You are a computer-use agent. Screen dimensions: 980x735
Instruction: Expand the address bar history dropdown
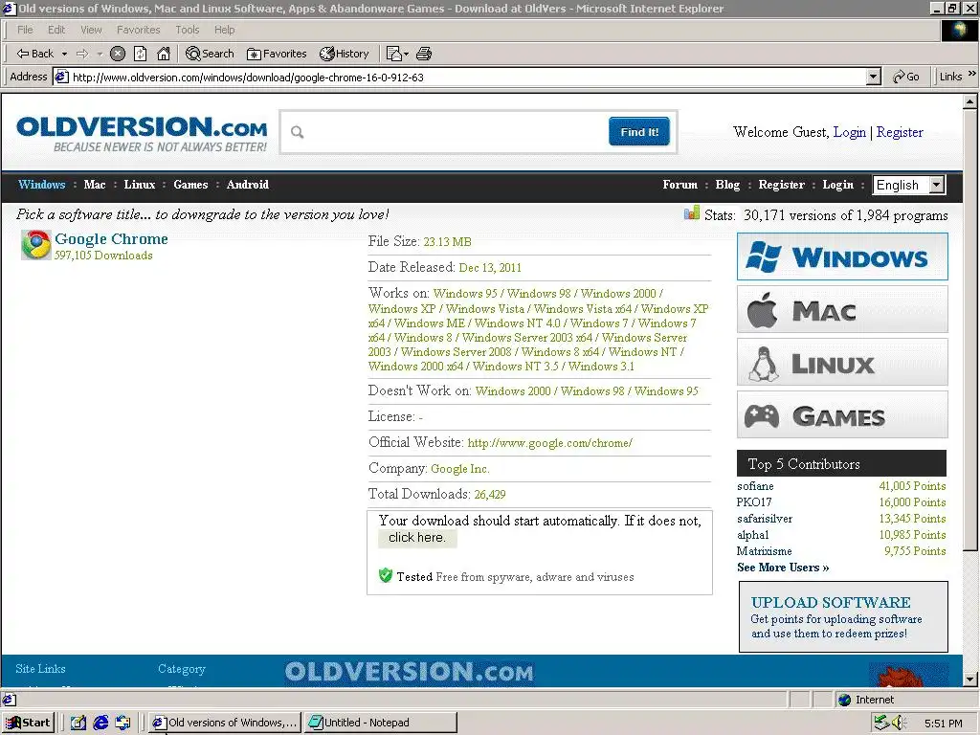[874, 77]
